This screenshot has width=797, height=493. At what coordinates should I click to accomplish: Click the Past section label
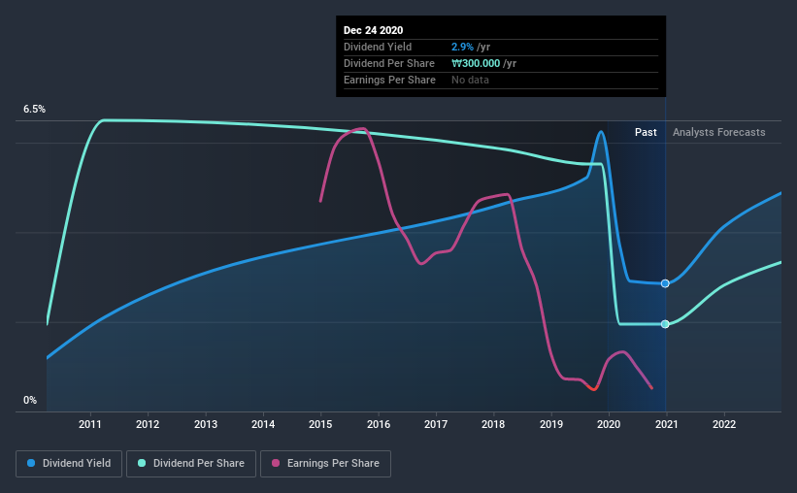(x=646, y=132)
